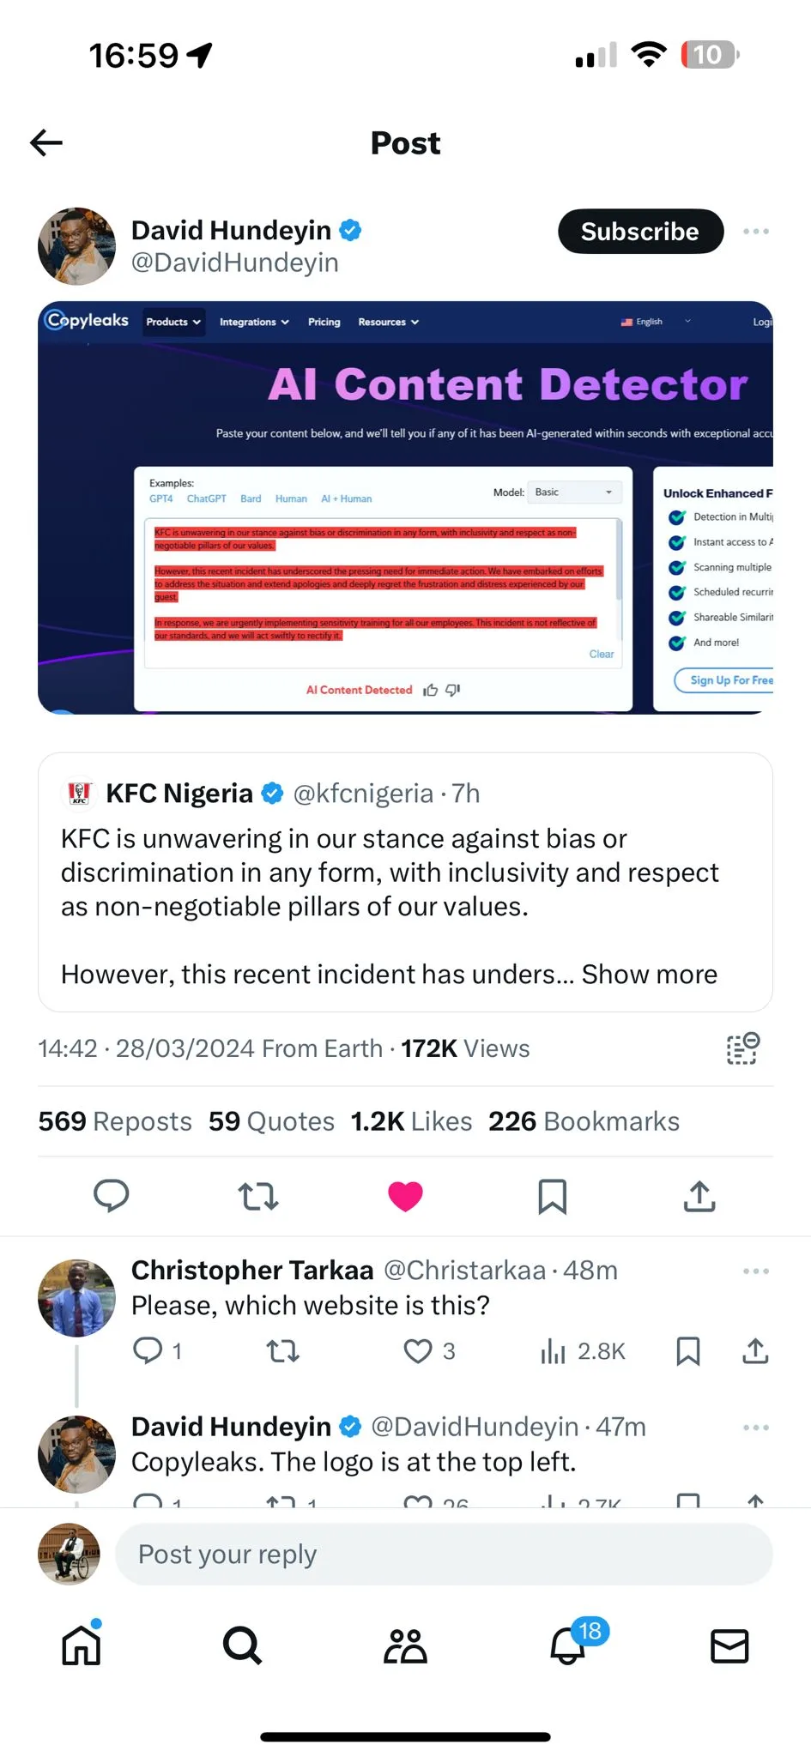Unlike the post with red heart
Screen dimensions: 811x1757
[x=405, y=1196]
